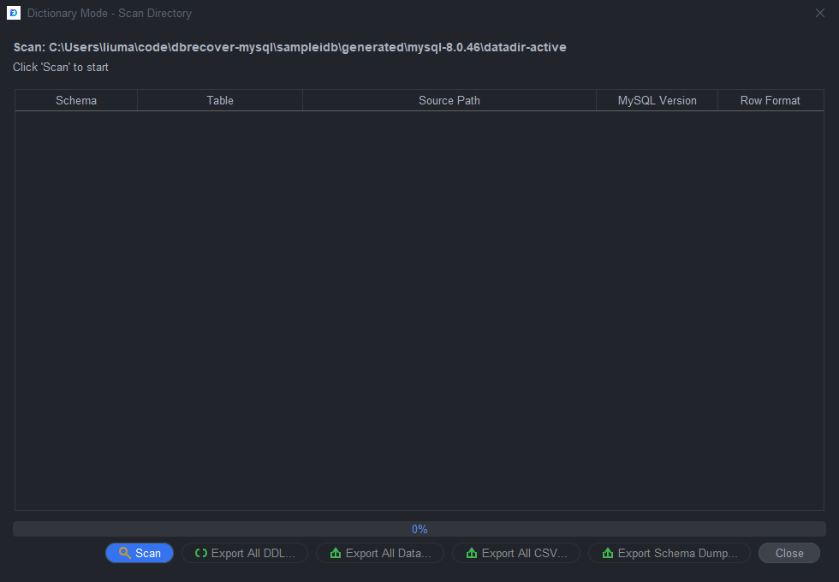Click the Table column header
839x582 pixels.
220,101
